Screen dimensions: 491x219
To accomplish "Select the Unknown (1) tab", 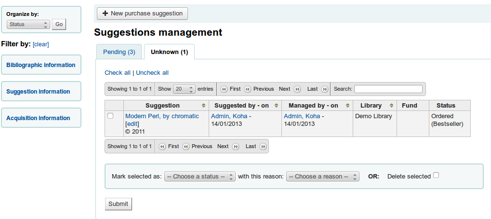I will pos(169,52).
